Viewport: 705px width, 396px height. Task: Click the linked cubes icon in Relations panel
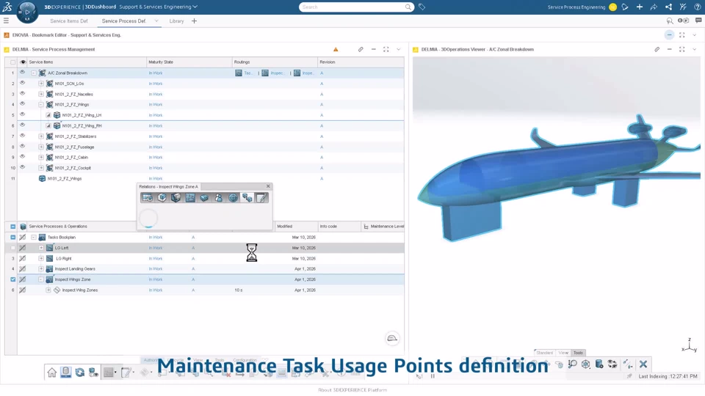pos(247,197)
